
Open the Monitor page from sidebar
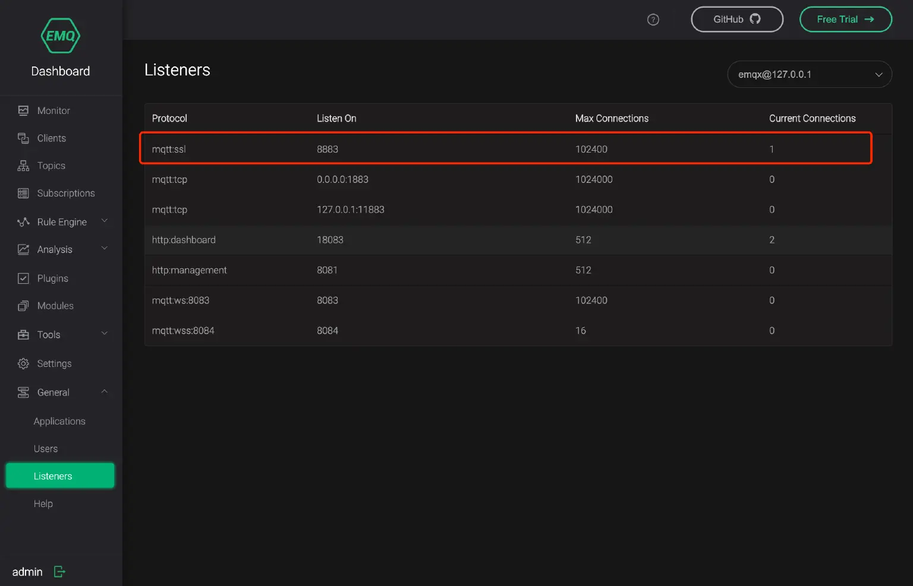[52, 110]
